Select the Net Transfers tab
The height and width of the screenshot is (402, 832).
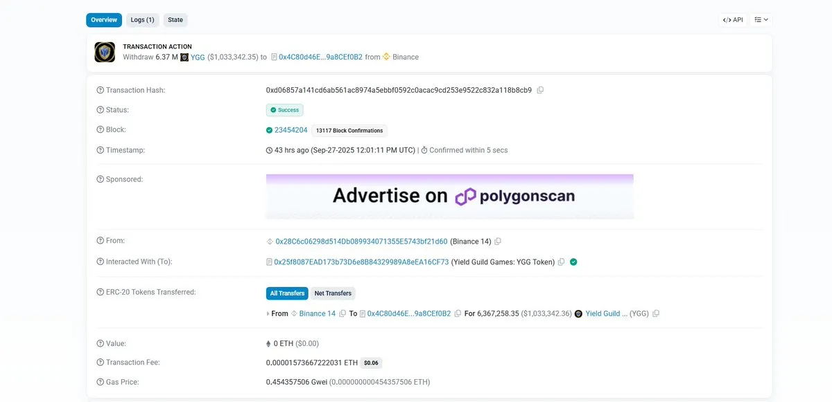[333, 293]
